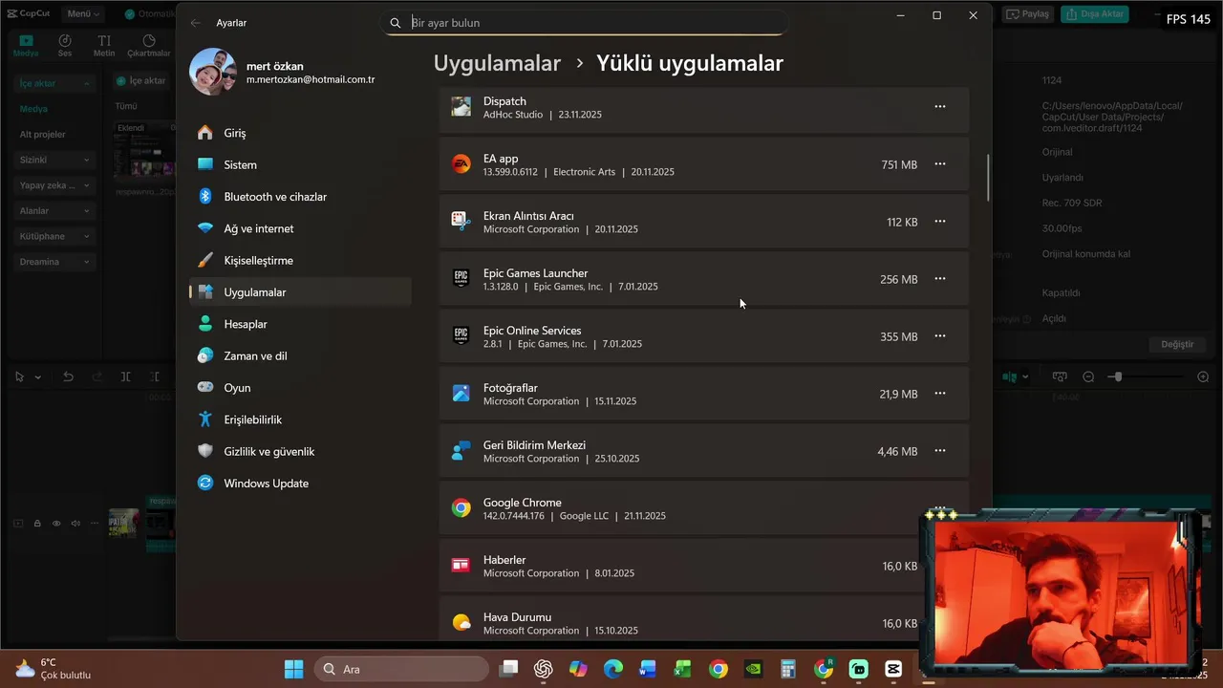Click the mert özkan profile picture

tap(213, 72)
